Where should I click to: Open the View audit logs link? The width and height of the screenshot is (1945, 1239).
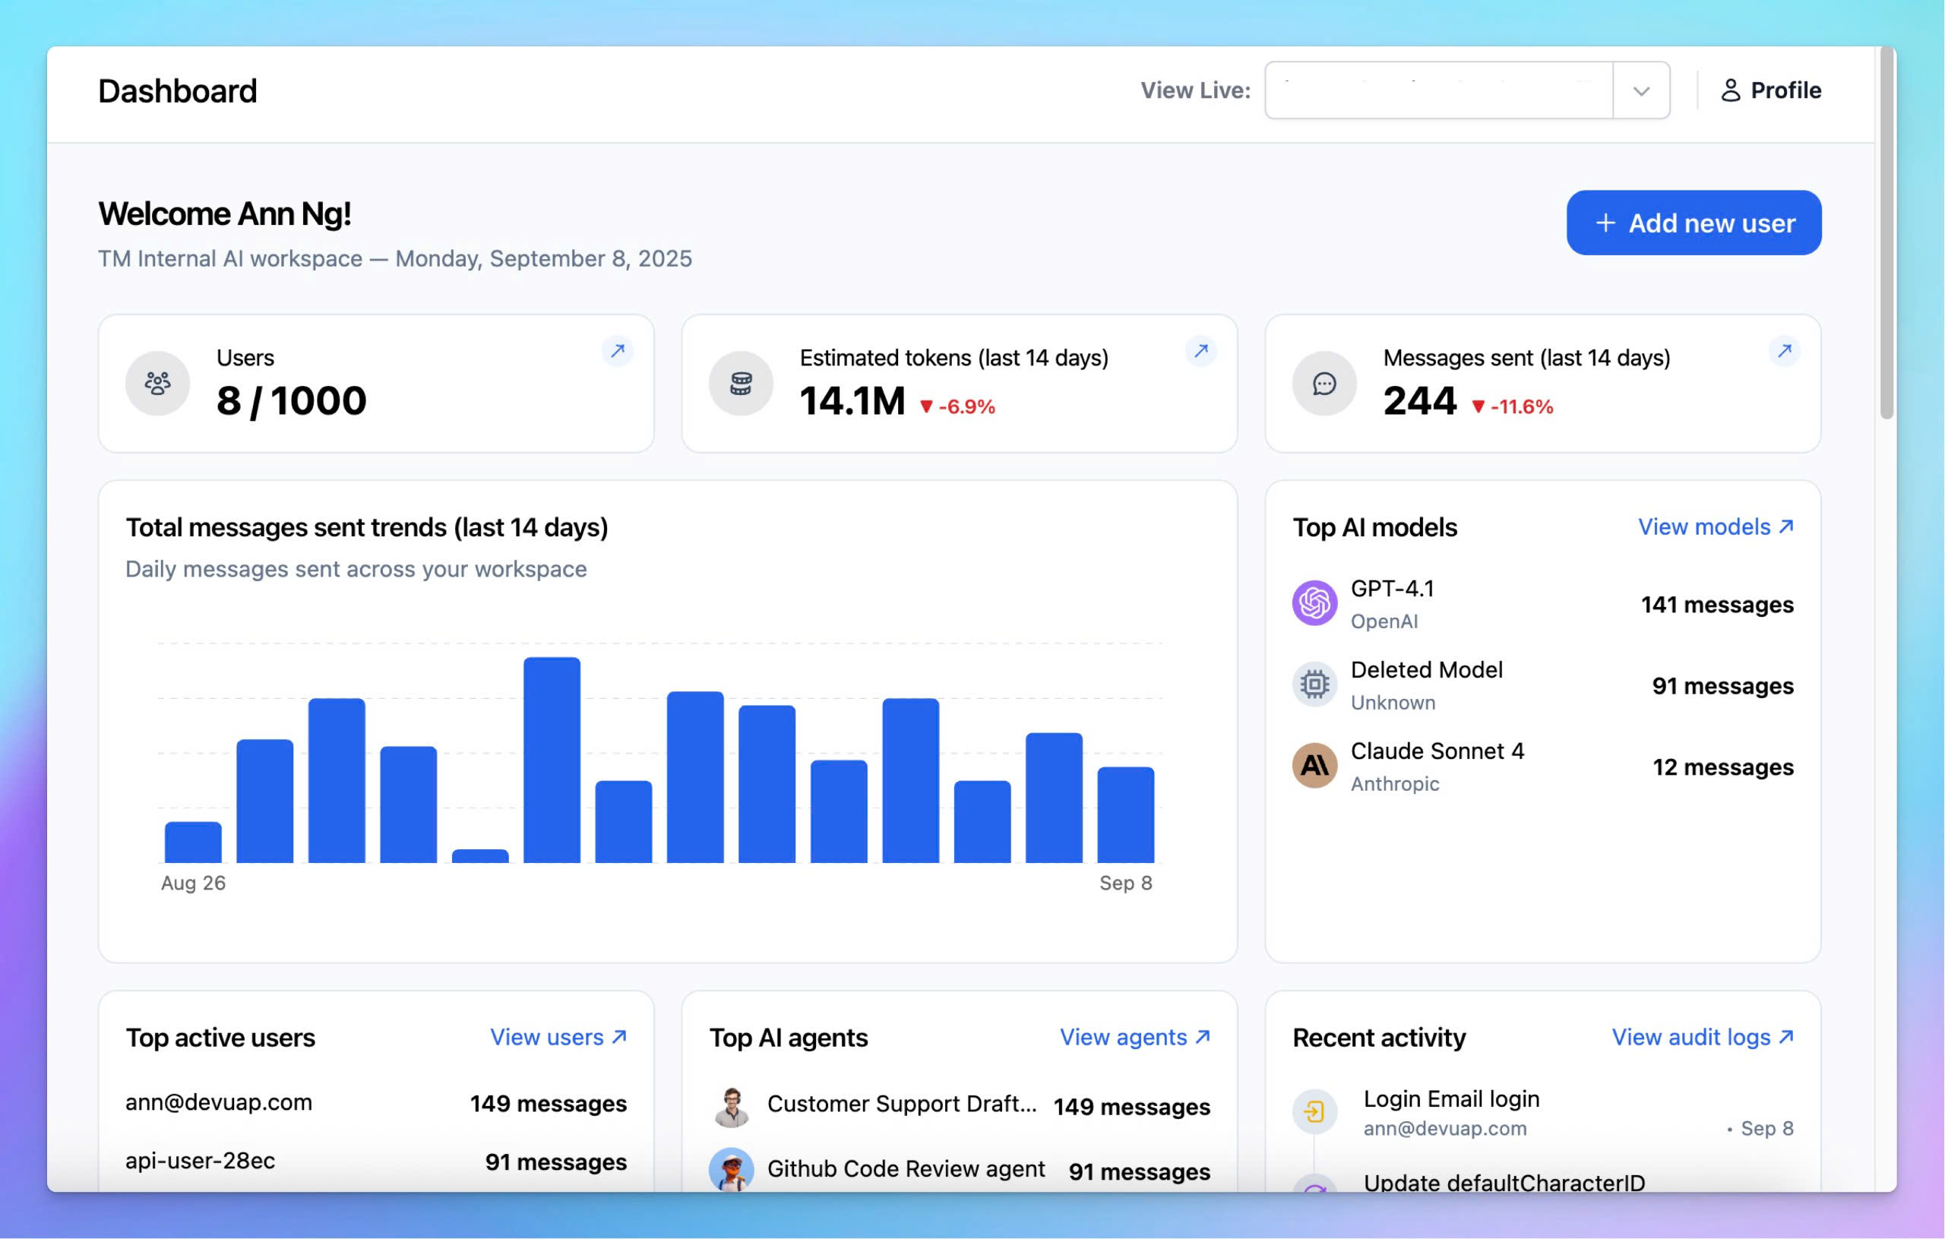[x=1702, y=1037]
